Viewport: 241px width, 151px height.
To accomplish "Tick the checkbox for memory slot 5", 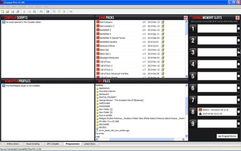I will [239, 76].
